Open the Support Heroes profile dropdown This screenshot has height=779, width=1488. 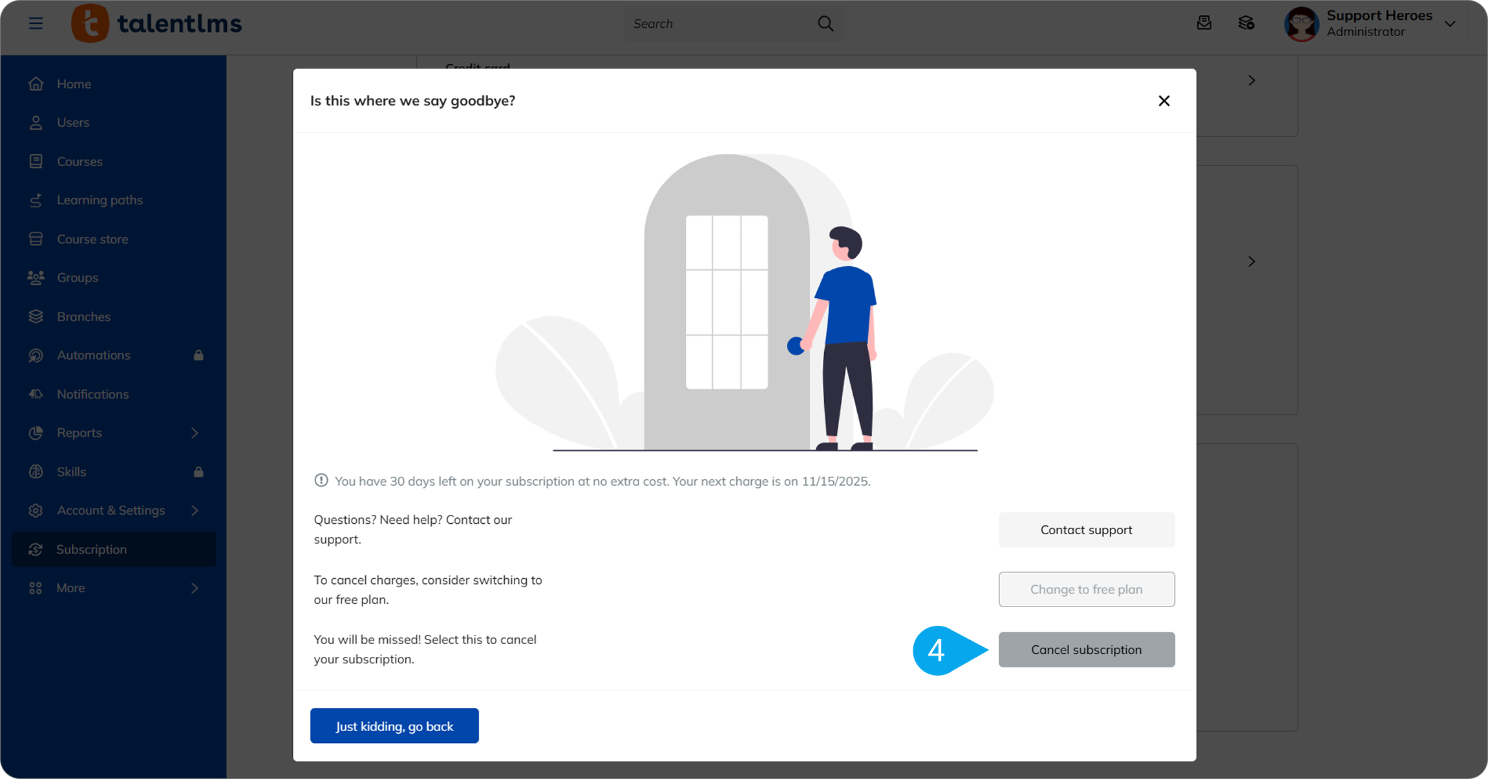click(x=1450, y=24)
